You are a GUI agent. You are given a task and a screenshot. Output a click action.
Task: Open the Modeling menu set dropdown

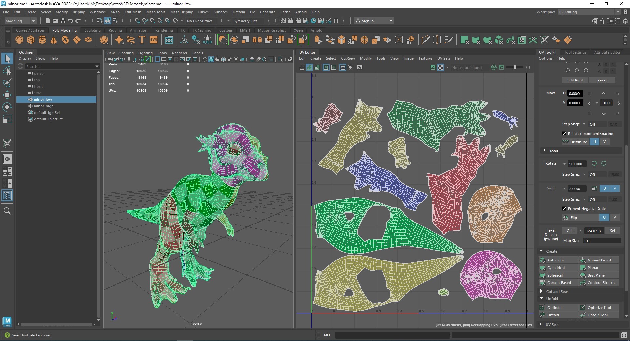point(20,21)
